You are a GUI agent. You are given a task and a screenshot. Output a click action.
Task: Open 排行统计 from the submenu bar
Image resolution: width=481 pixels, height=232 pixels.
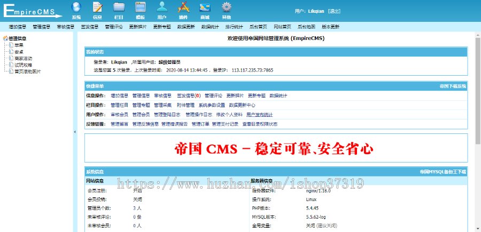pyautogui.click(x=234, y=27)
